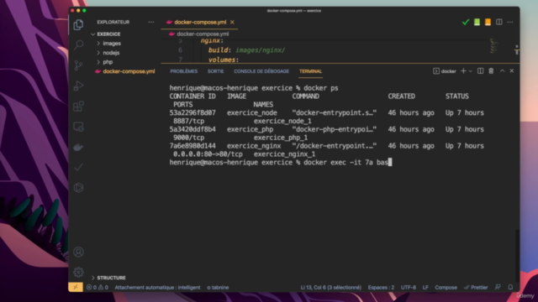Image resolution: width=538 pixels, height=302 pixels.
Task: Switch to the PROBLÈMES tab
Action: [184, 71]
